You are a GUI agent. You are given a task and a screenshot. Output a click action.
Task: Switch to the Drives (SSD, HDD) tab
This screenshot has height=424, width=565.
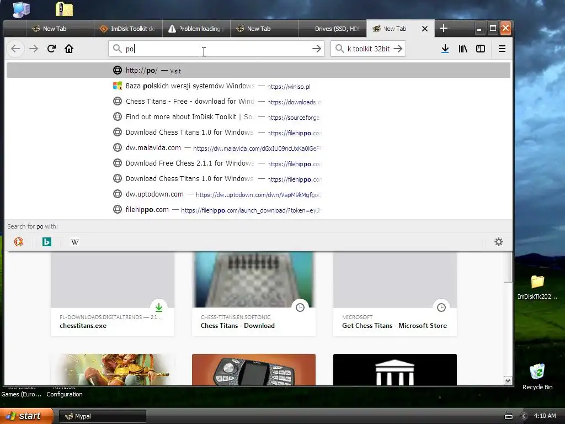click(332, 29)
